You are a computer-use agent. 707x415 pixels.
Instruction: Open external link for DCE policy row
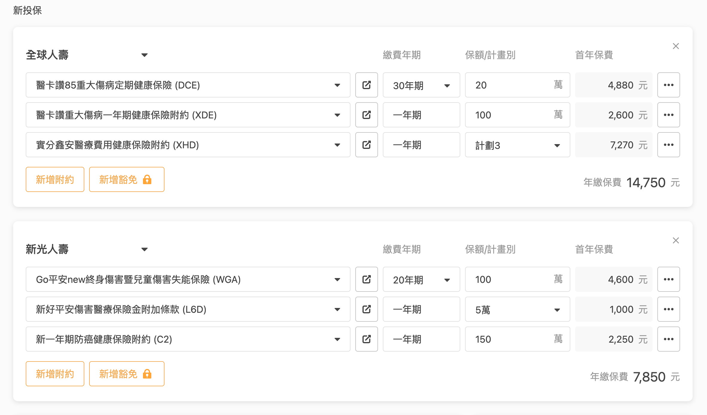tap(366, 85)
